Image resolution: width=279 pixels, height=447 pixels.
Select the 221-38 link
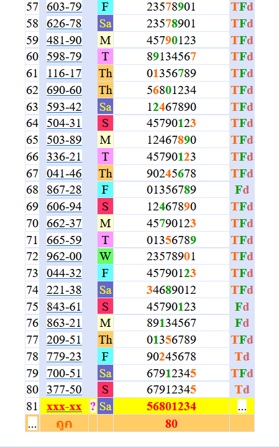(64, 290)
